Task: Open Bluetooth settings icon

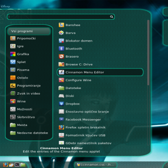Action: click(61, 49)
